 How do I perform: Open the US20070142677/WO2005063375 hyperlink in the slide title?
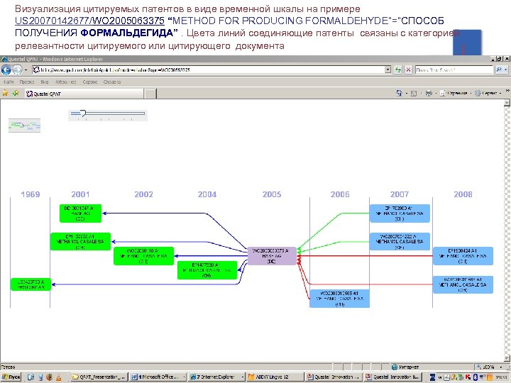tap(89, 21)
